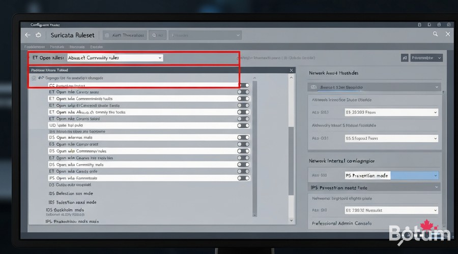The height and width of the screenshot is (254, 458).
Task: Switch to the Parotuls tab
Action: (x=57, y=47)
